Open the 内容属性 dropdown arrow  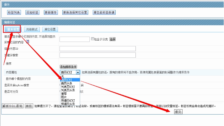(78, 72)
